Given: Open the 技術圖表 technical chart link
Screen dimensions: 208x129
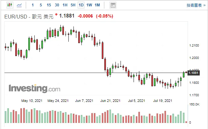Looking at the screenshot, I should pyautogui.click(x=196, y=5).
